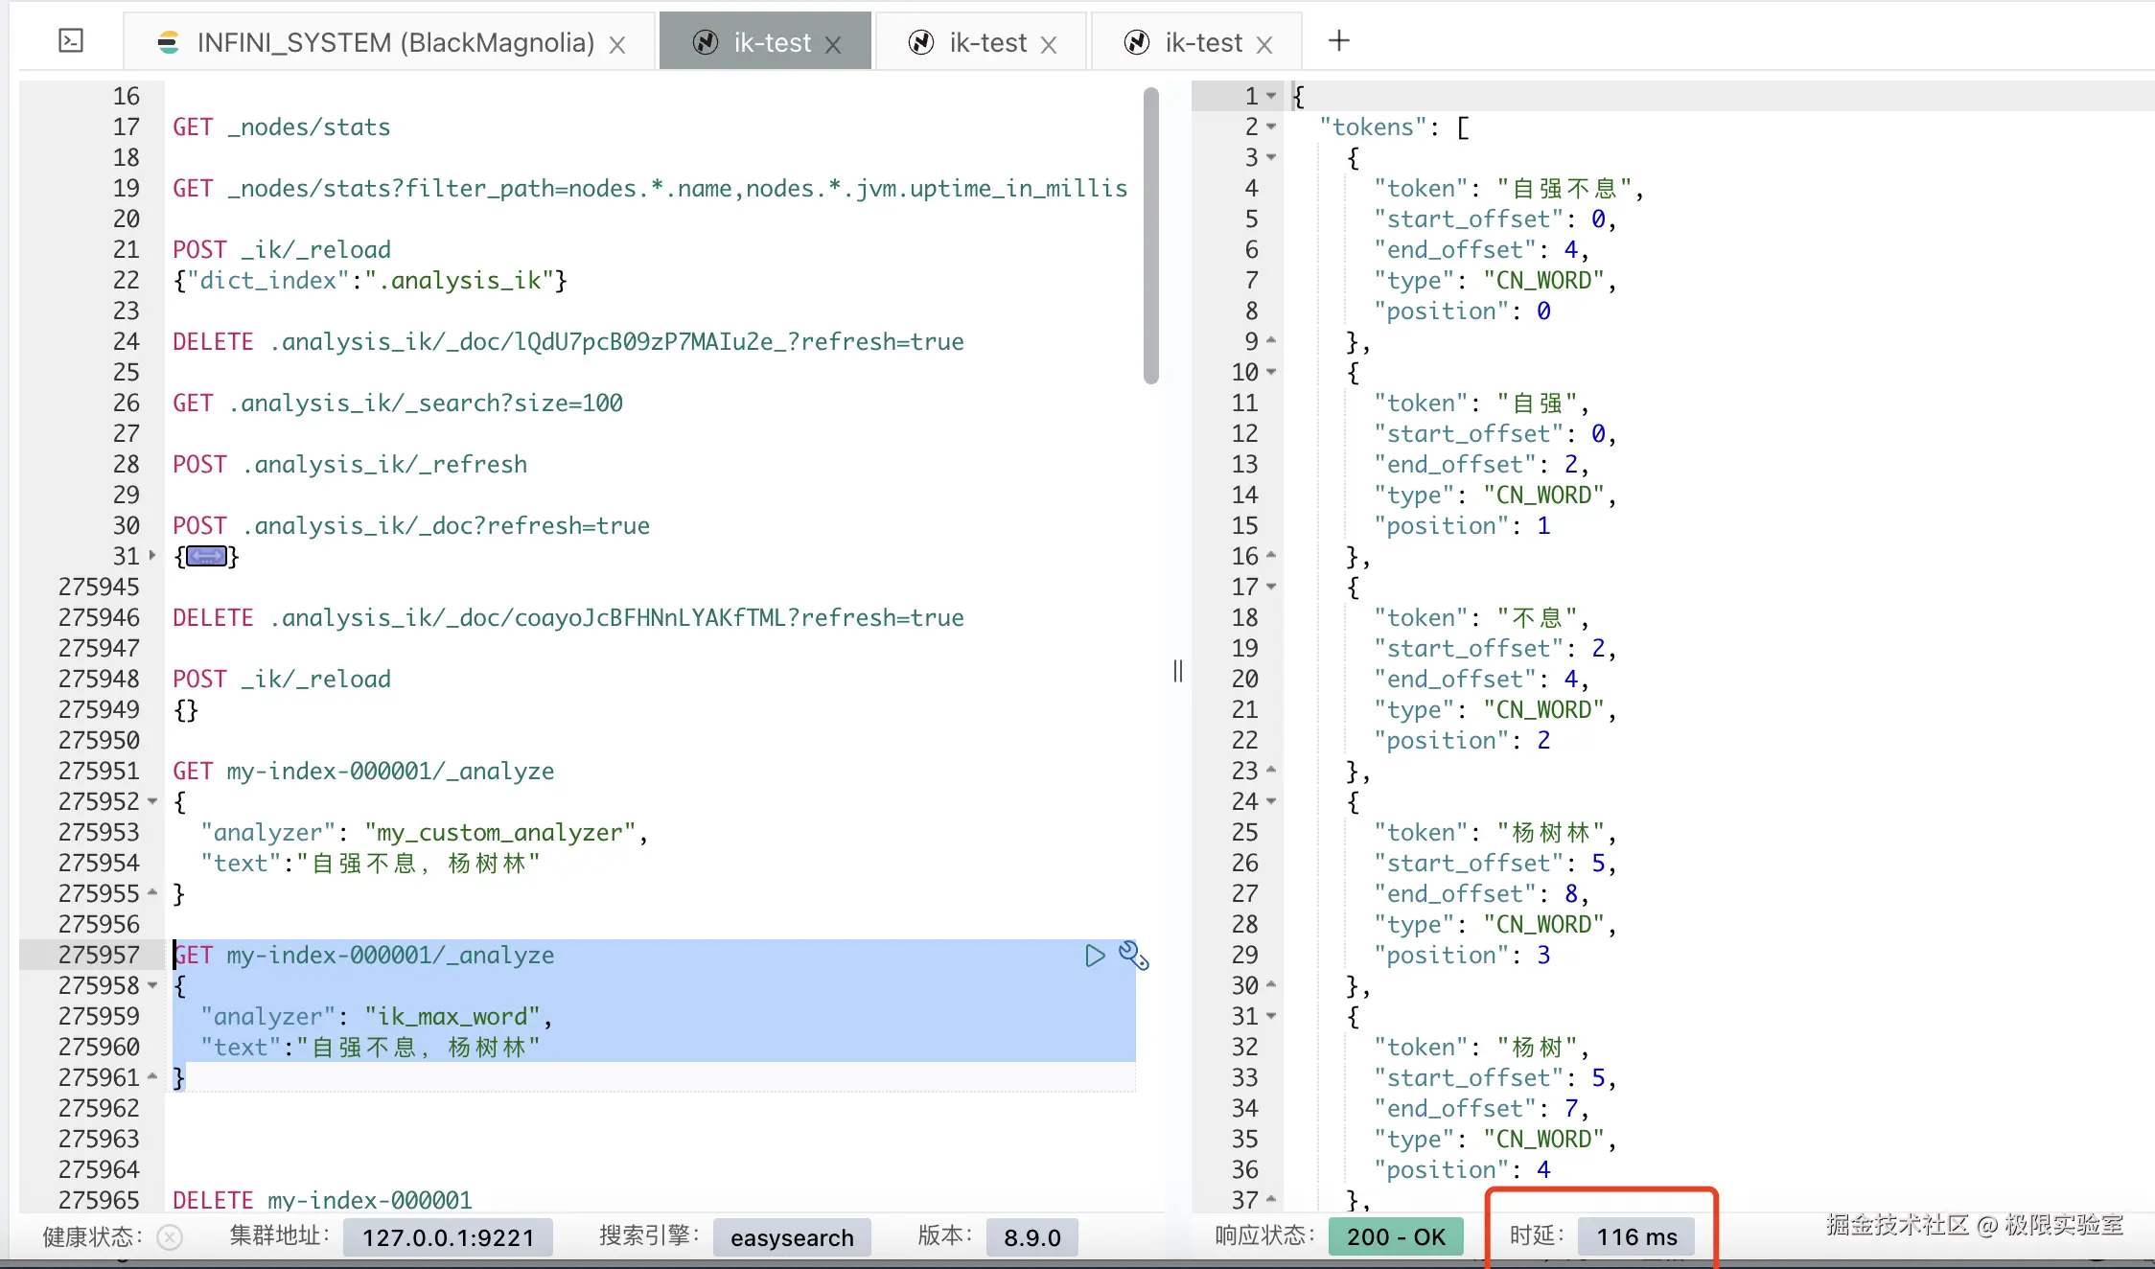Fold the root object on response line 1
2155x1269 pixels.
(x=1271, y=96)
